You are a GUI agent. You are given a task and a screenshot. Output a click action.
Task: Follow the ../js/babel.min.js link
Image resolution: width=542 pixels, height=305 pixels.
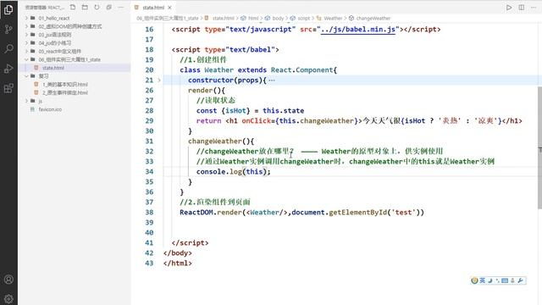(x=357, y=30)
